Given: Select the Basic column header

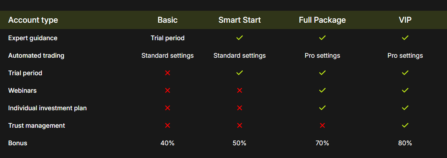Looking at the screenshot, I should [167, 20].
